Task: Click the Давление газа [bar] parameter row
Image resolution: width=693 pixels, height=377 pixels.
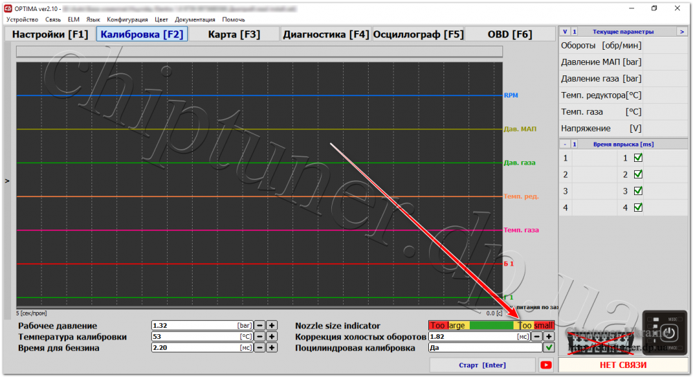Action: point(623,78)
